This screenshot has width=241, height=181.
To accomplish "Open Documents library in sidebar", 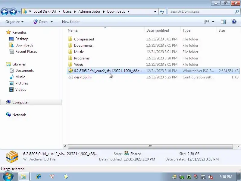I will point(24,71).
